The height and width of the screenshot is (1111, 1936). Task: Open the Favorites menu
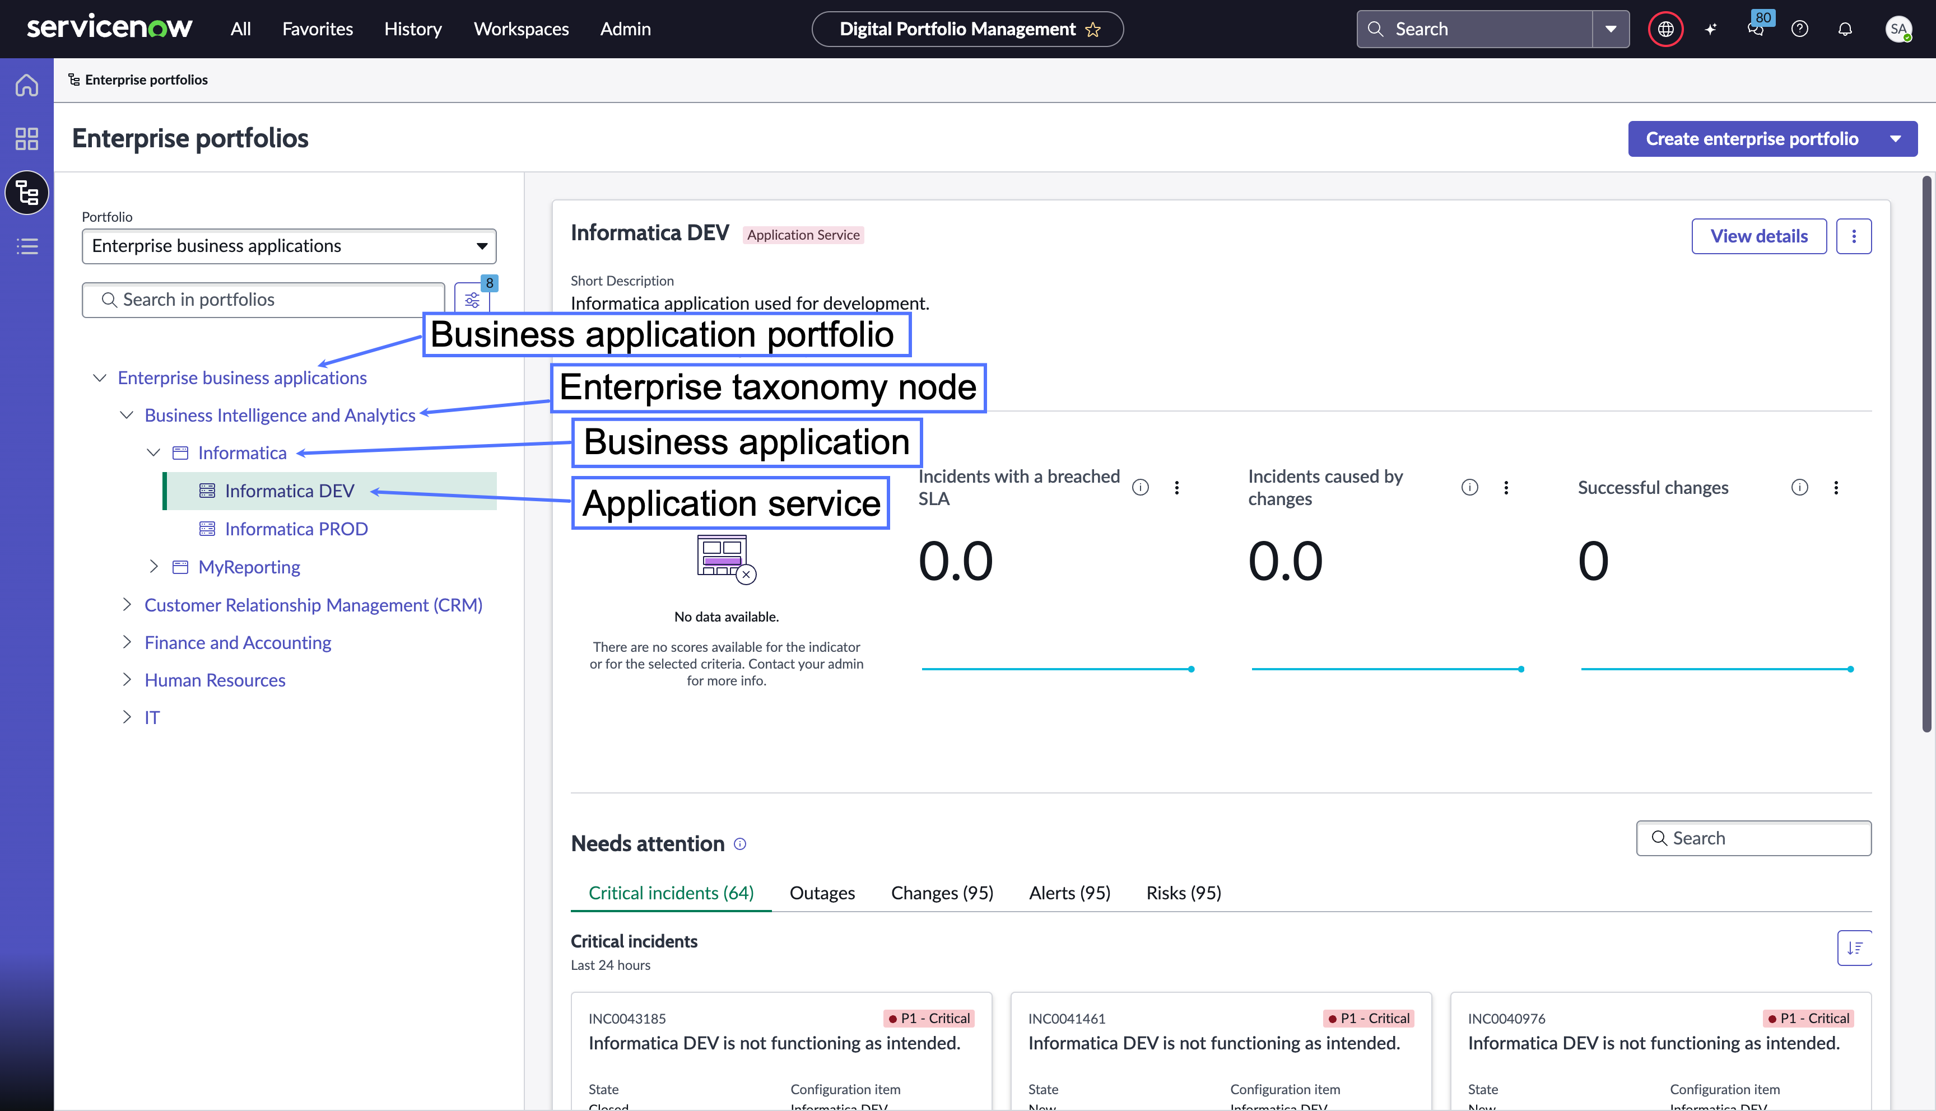(318, 29)
